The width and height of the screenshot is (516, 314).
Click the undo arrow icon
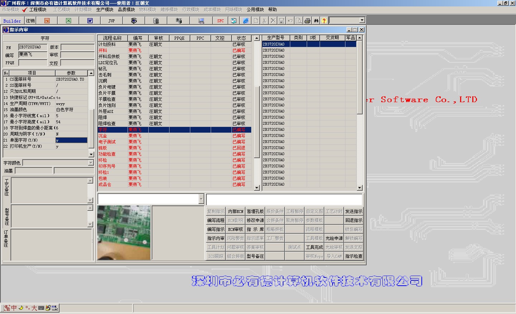(290, 21)
